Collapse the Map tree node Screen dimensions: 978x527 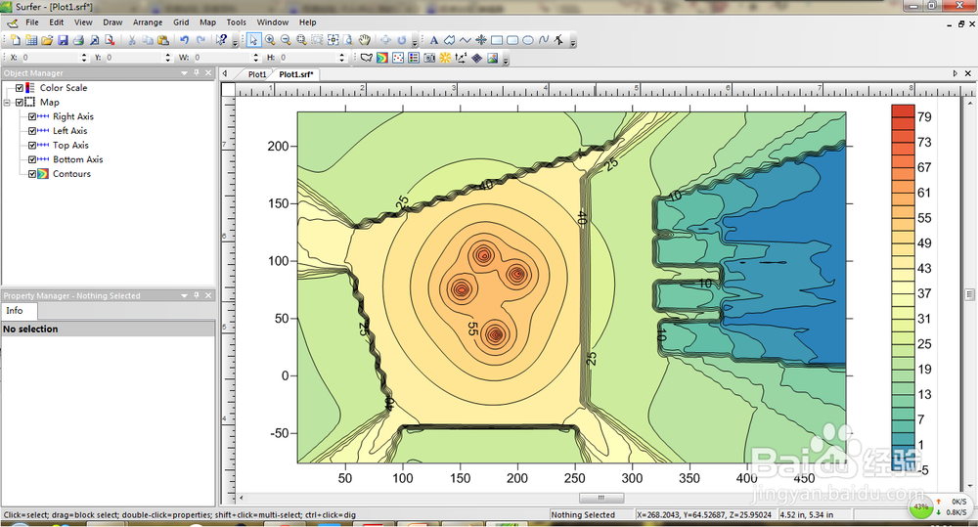(x=8, y=102)
